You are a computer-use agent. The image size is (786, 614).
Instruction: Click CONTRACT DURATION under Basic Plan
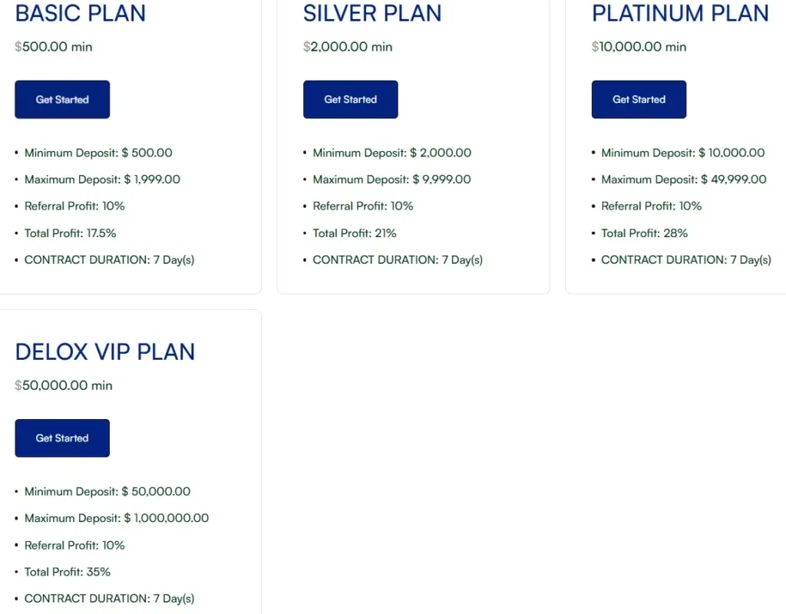[x=109, y=259]
